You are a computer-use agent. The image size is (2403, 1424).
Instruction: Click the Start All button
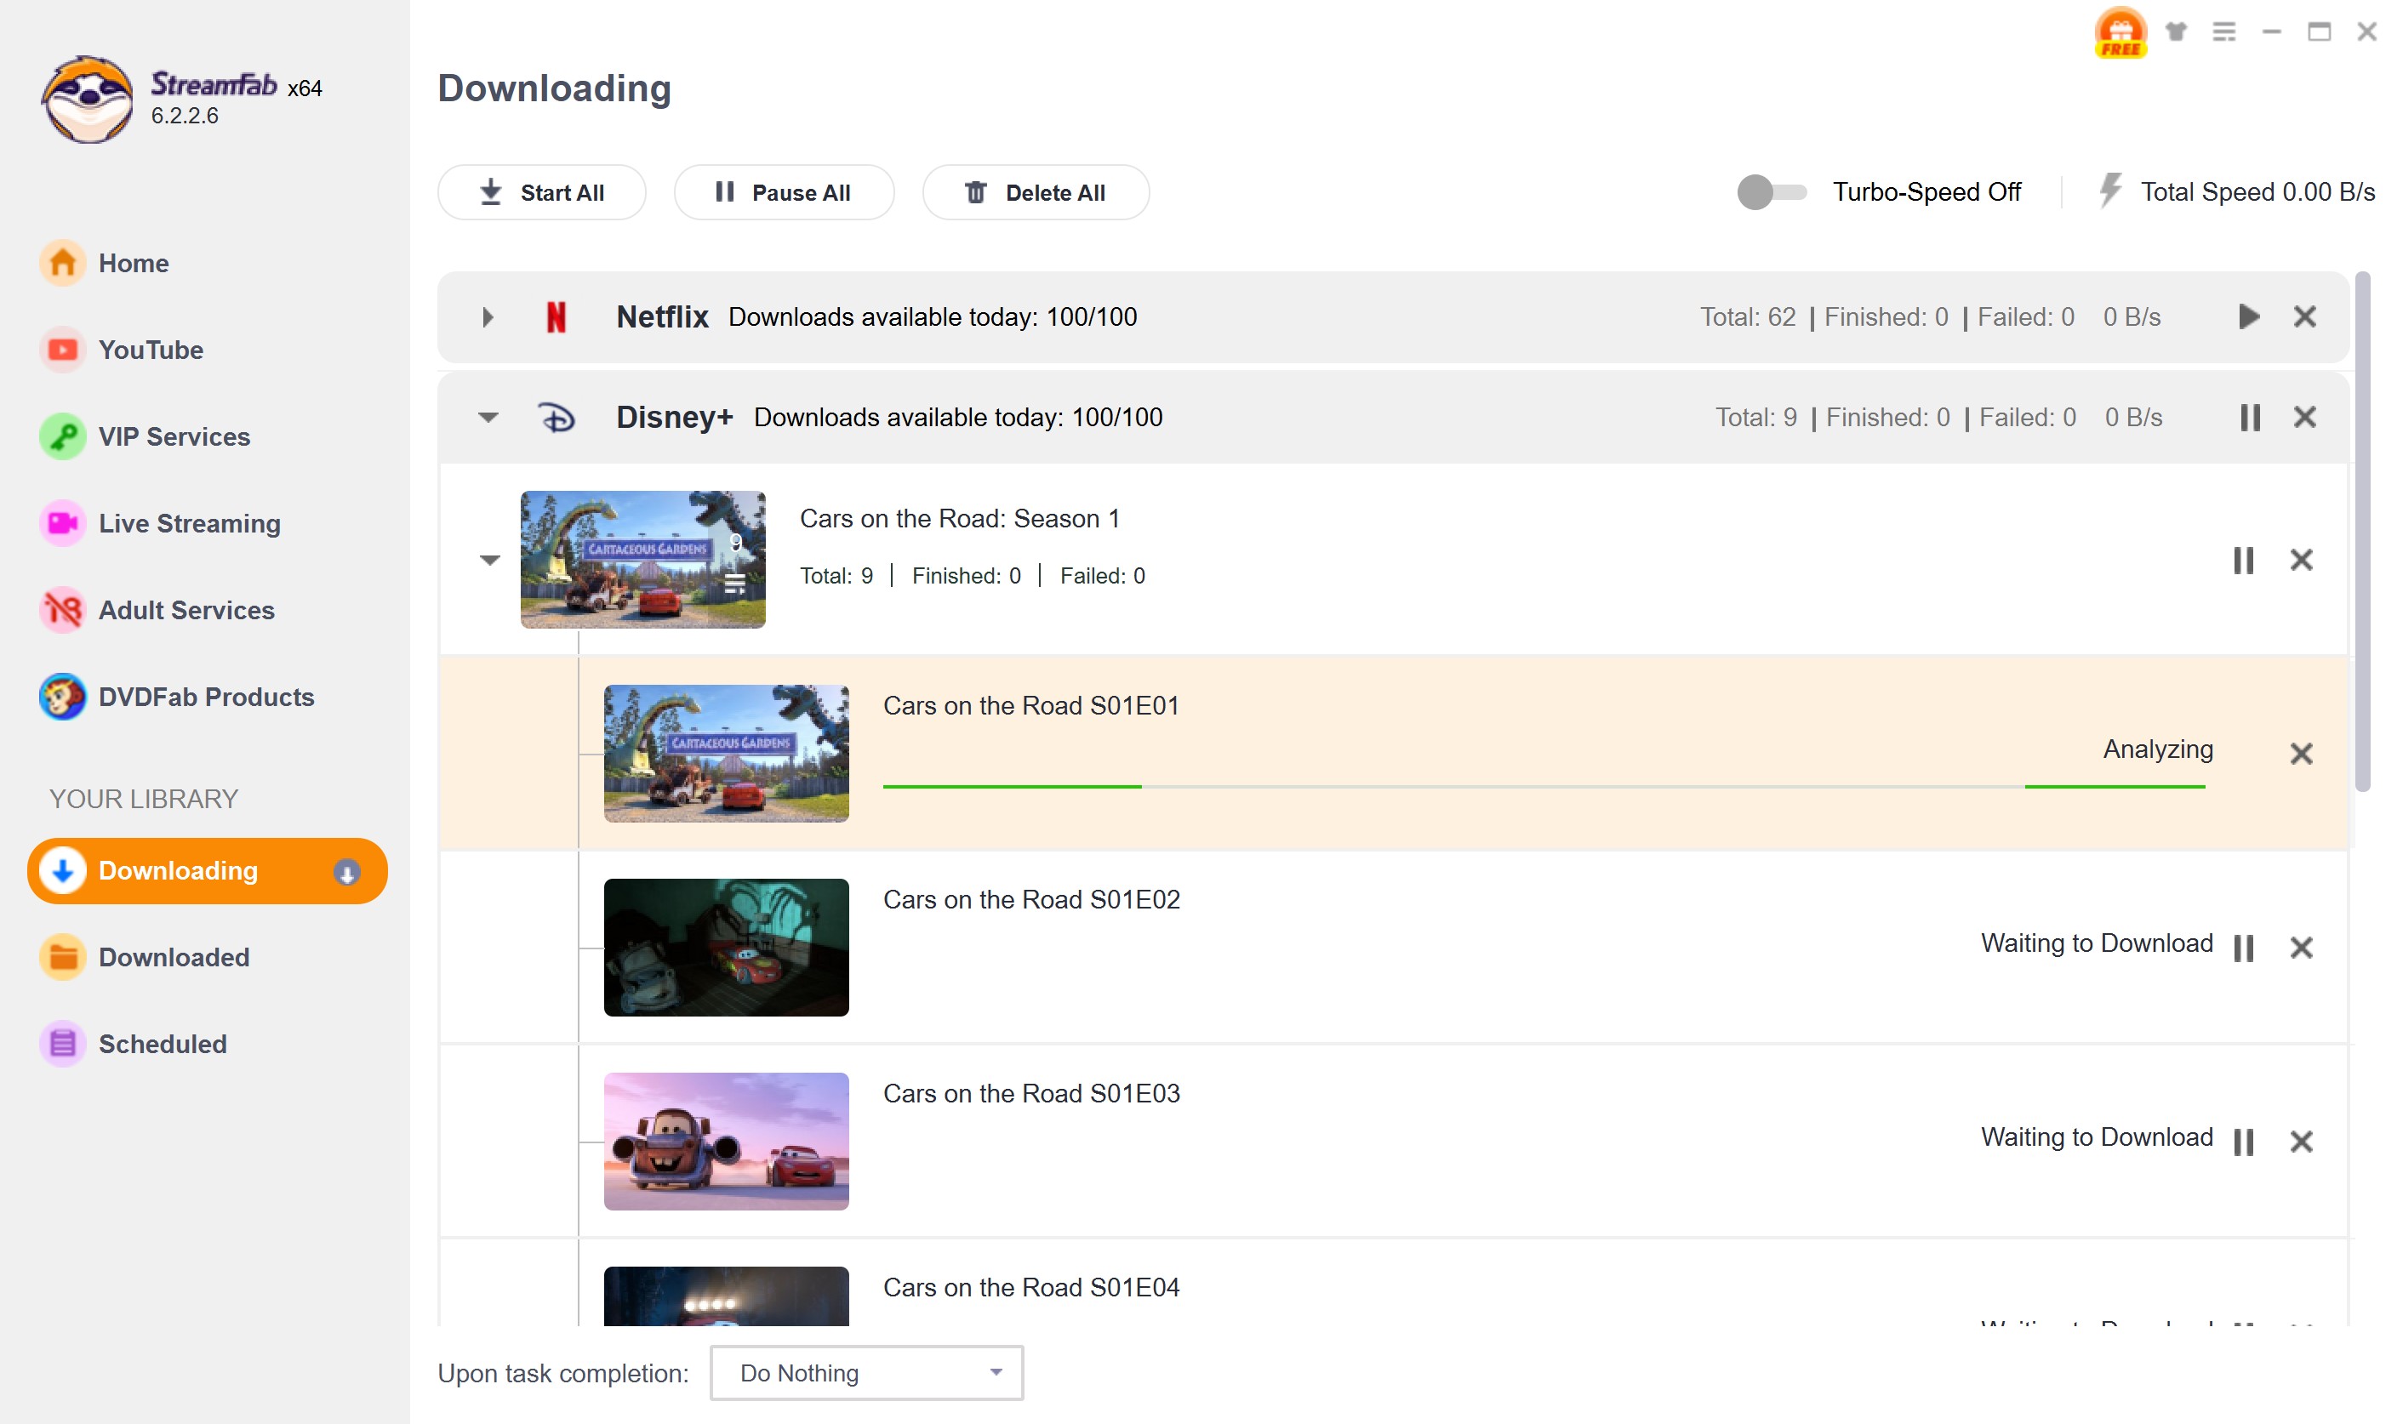541,193
